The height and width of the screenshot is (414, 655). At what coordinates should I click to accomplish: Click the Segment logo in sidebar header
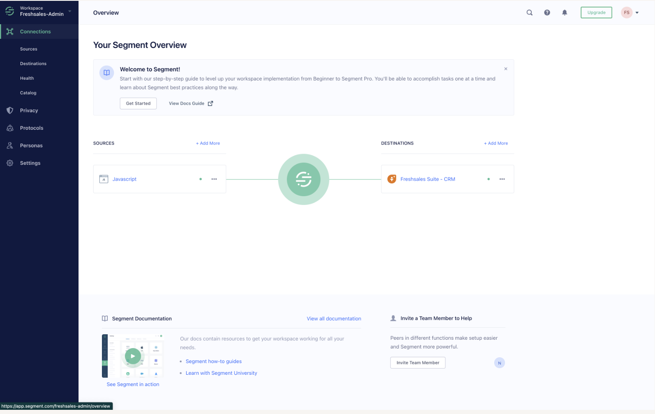[x=10, y=11]
